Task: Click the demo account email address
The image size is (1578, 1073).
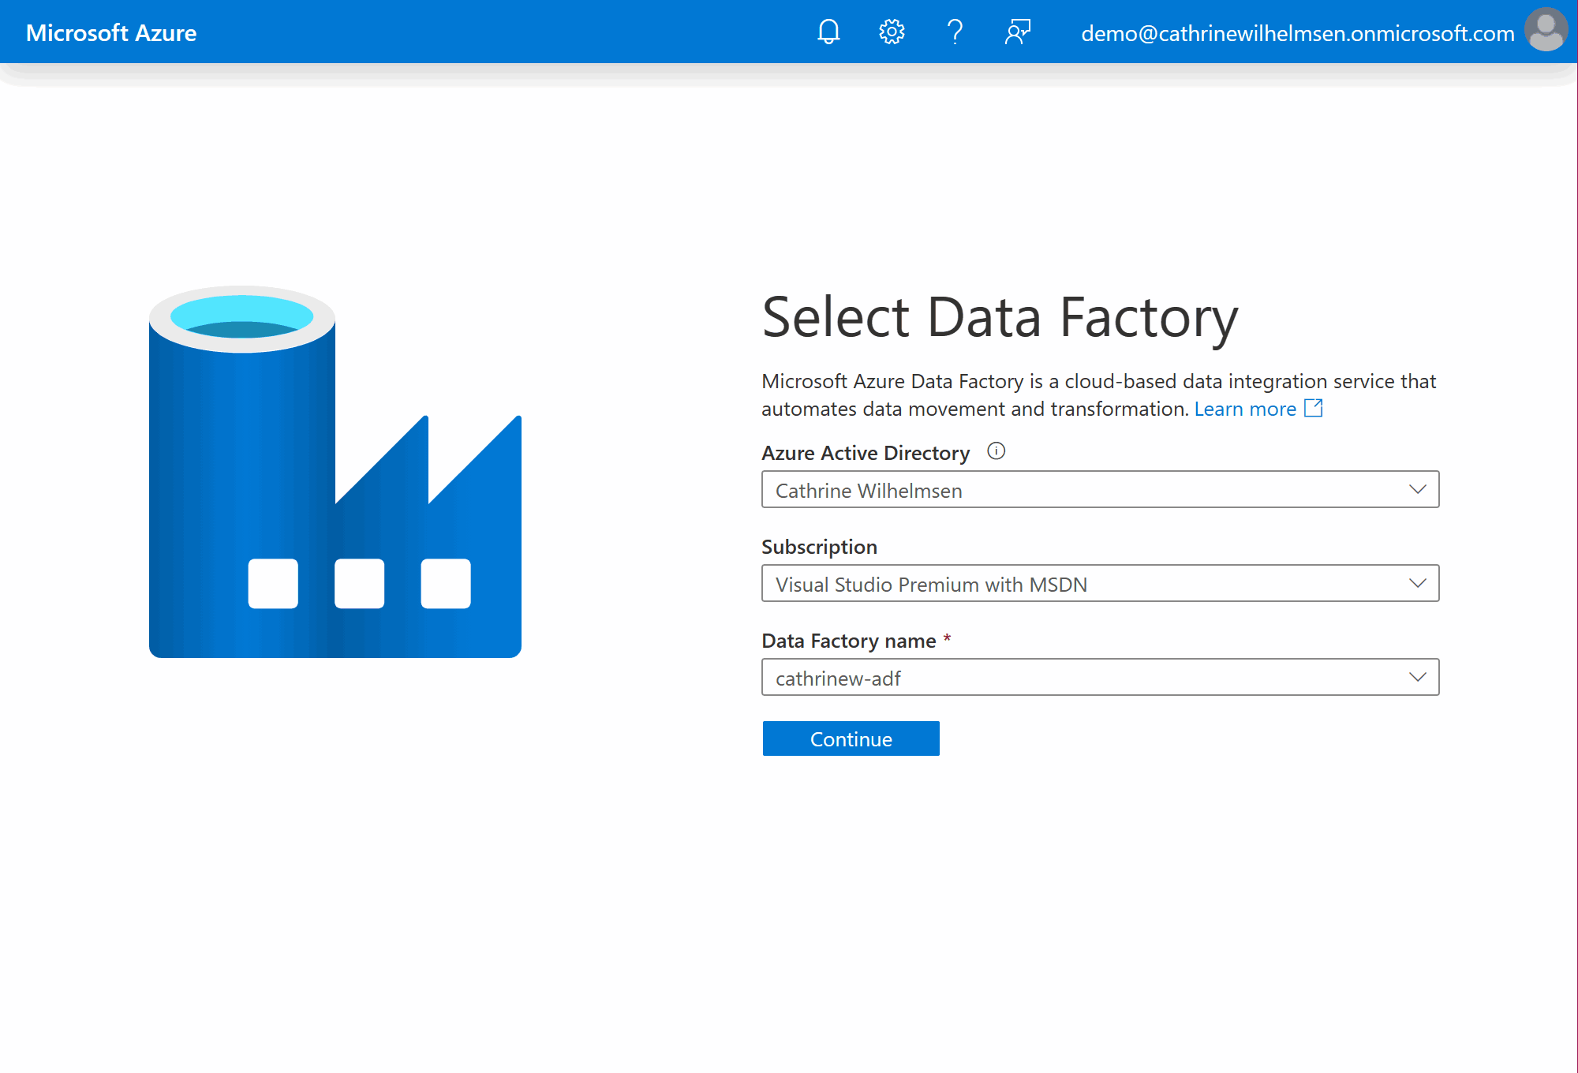Action: pos(1297,33)
